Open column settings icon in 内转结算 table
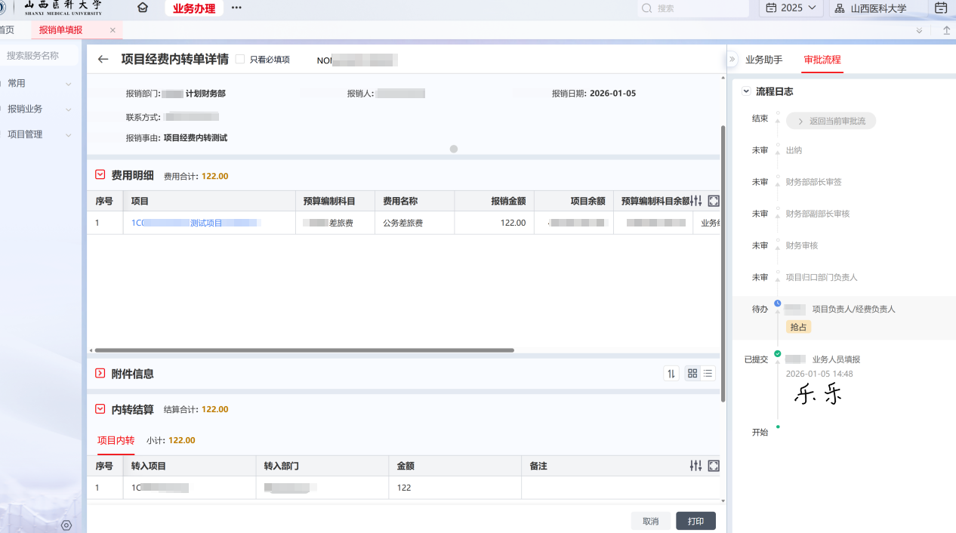956x533 pixels. click(x=696, y=466)
